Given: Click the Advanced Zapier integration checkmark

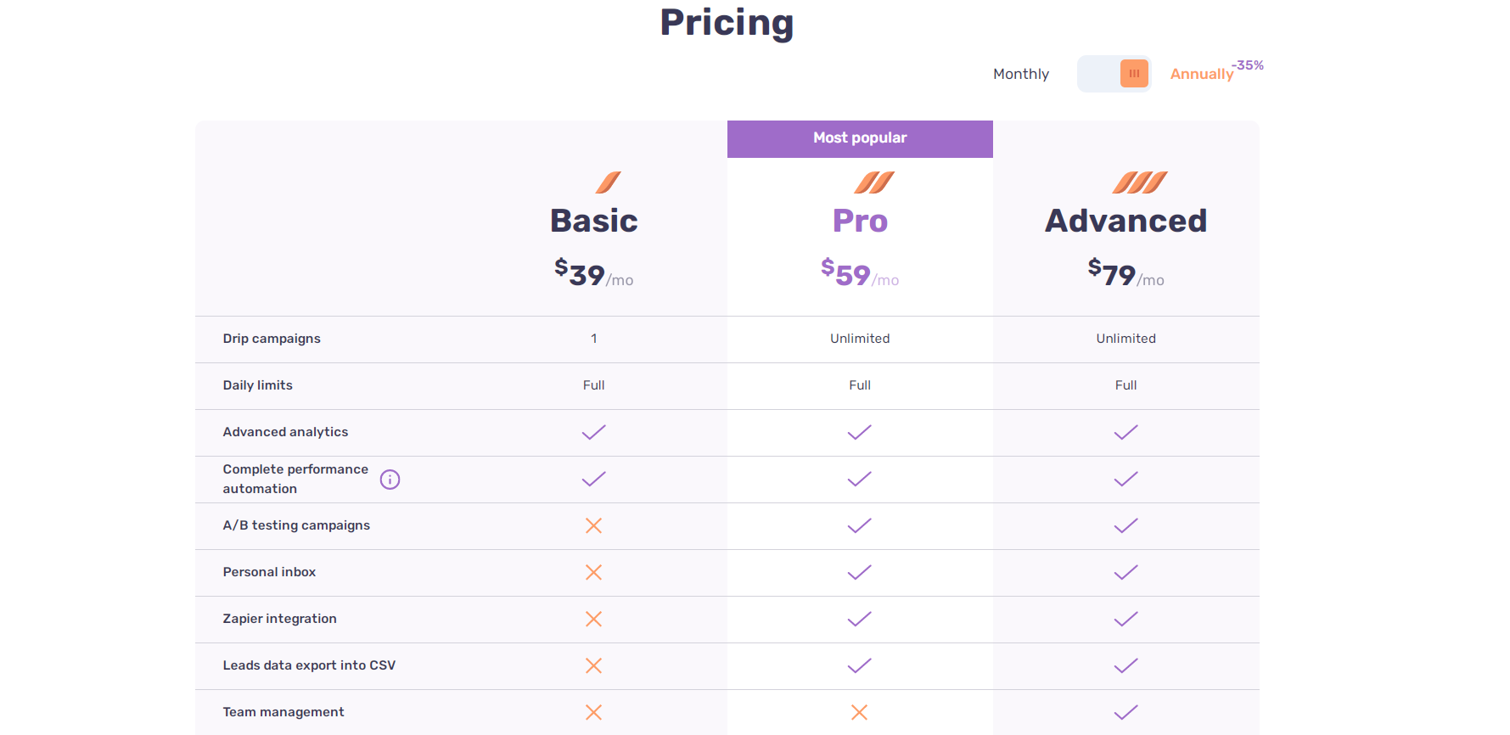Looking at the screenshot, I should click(1125, 619).
